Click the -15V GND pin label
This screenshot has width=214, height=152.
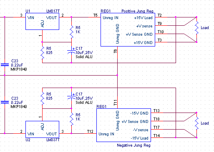coord(139,113)
